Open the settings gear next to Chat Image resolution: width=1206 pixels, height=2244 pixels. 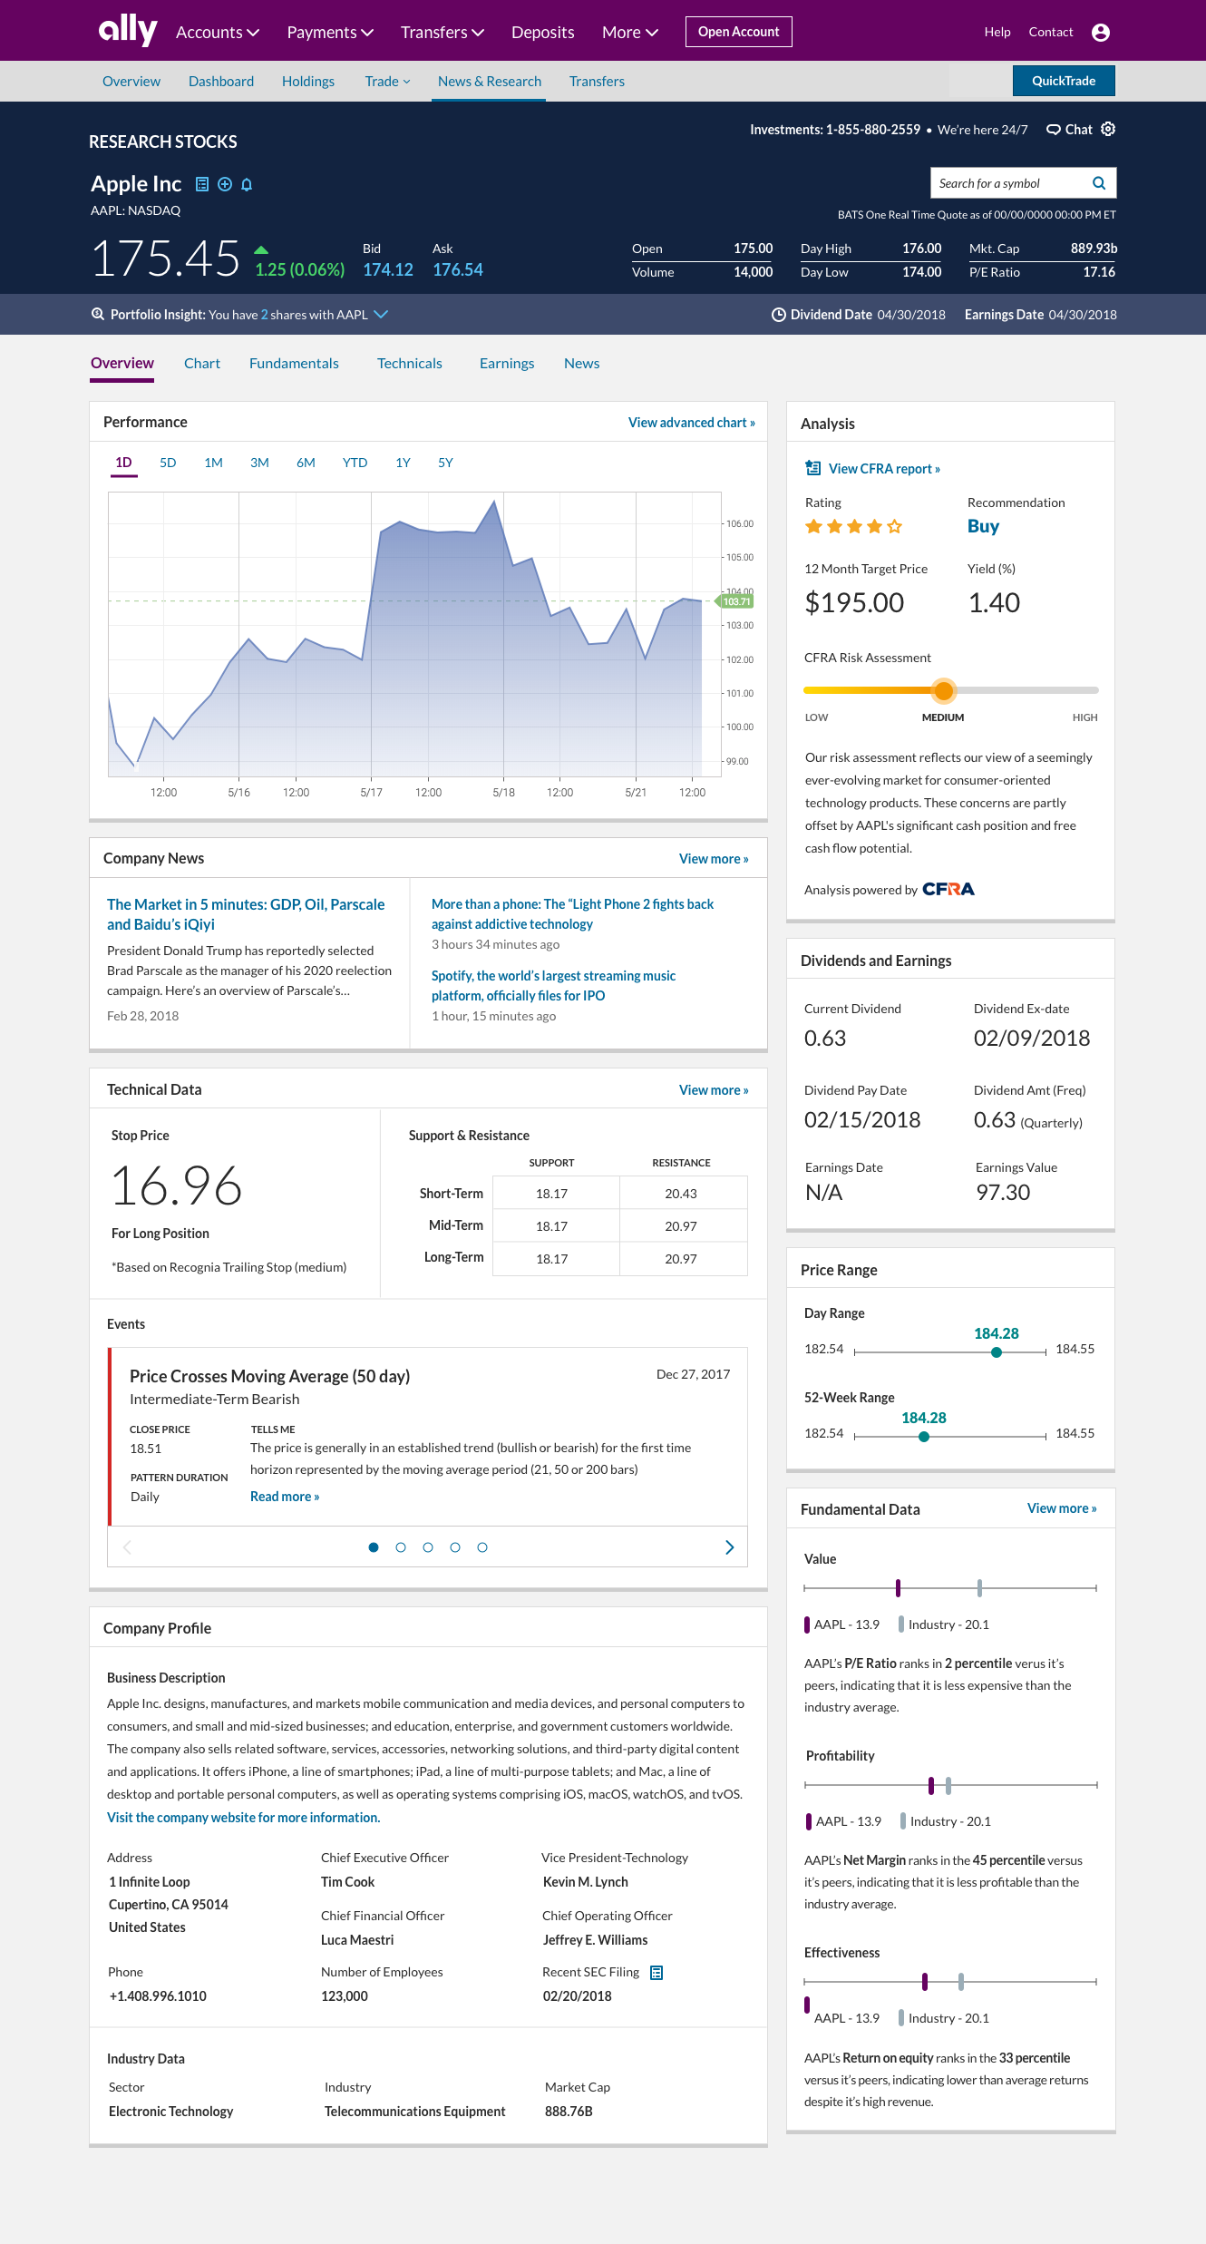click(x=1108, y=130)
